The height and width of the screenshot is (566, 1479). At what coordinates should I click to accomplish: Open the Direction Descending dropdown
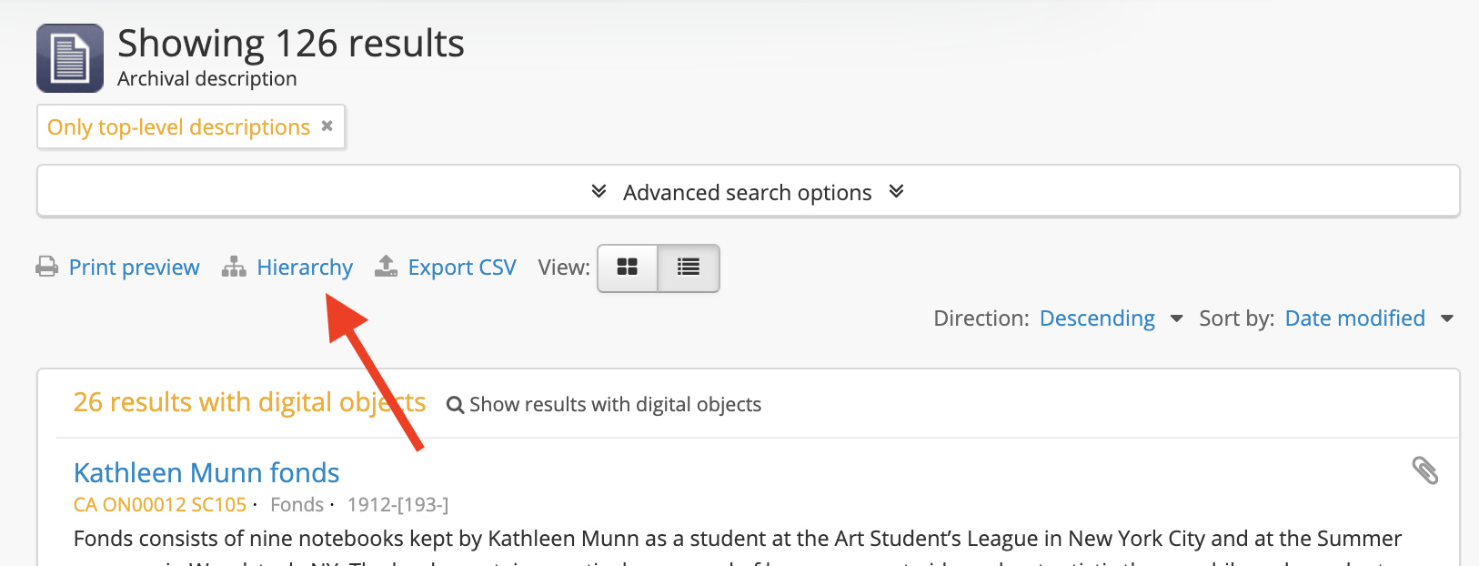pos(1097,318)
